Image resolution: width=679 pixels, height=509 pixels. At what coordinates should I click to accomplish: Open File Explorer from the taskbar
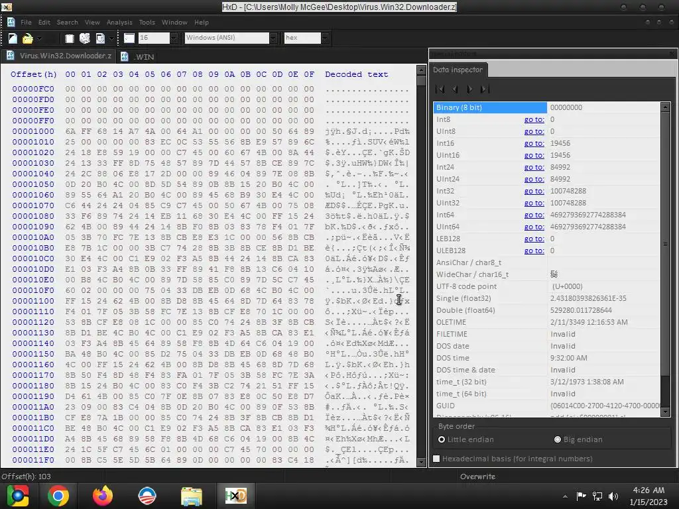[x=192, y=496]
